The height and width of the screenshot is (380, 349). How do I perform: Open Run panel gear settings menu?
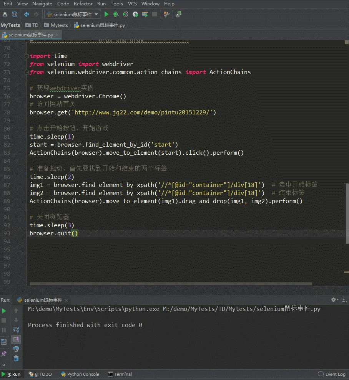[334, 300]
